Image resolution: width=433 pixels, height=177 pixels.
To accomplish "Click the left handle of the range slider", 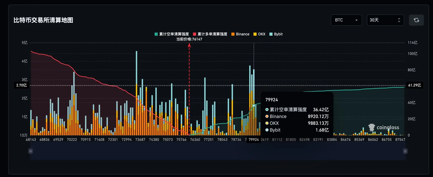I will point(31,151).
